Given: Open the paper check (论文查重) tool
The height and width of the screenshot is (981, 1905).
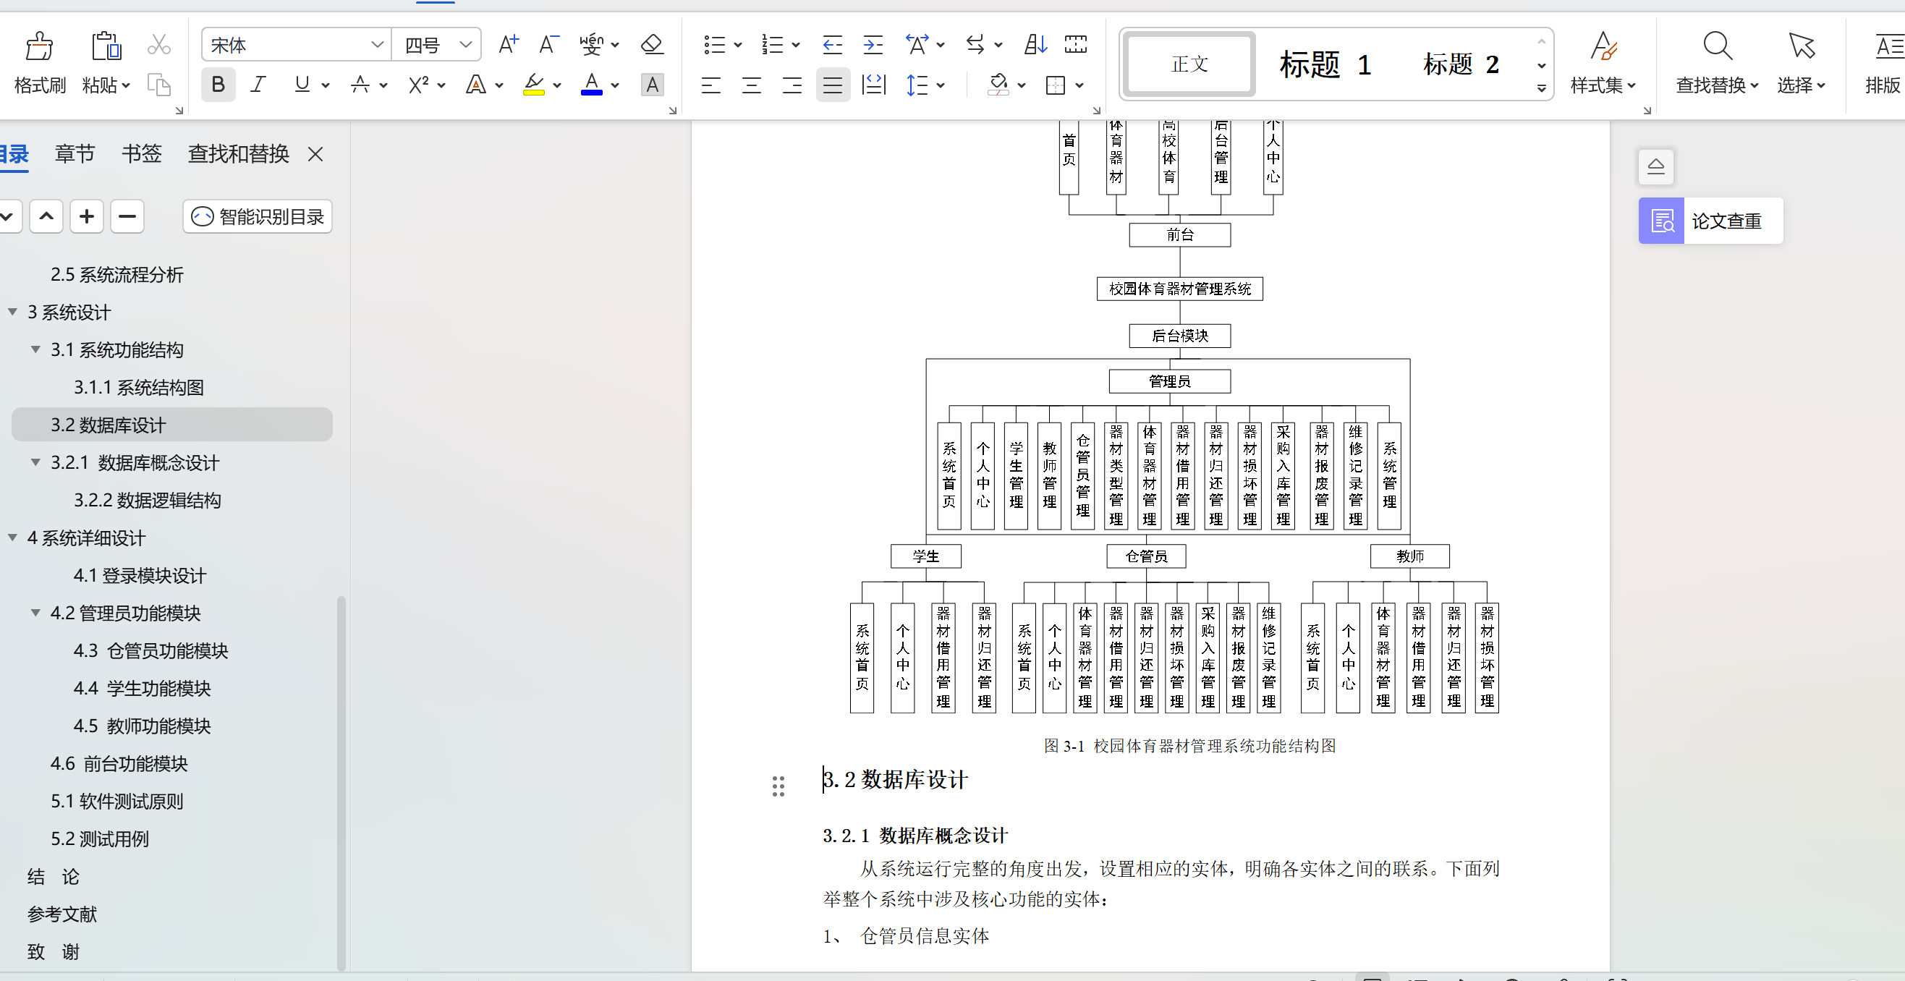Looking at the screenshot, I should [1710, 221].
